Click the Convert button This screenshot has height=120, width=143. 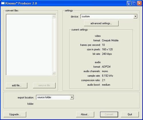109,114
